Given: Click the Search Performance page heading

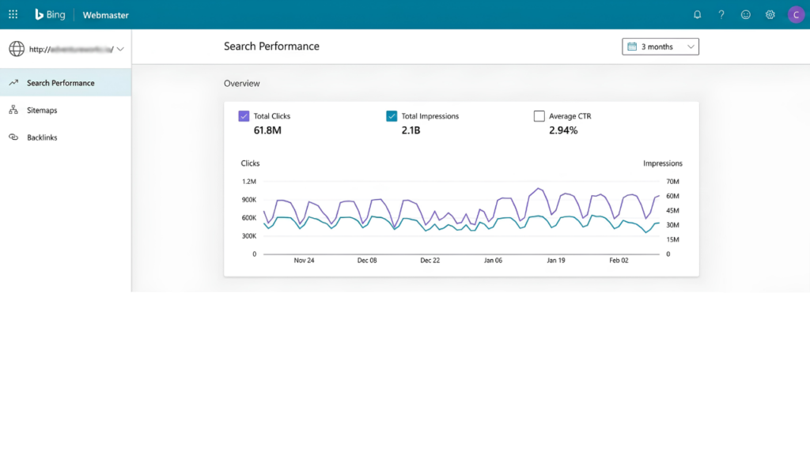Looking at the screenshot, I should tap(271, 47).
